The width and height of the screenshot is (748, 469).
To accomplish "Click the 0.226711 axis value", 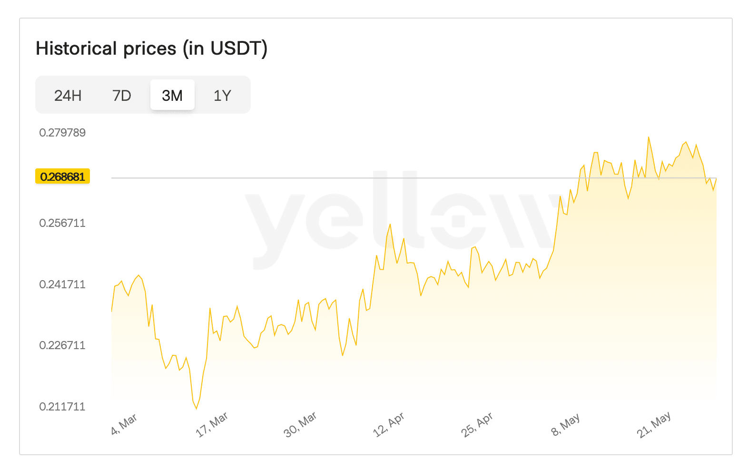I will coord(62,345).
